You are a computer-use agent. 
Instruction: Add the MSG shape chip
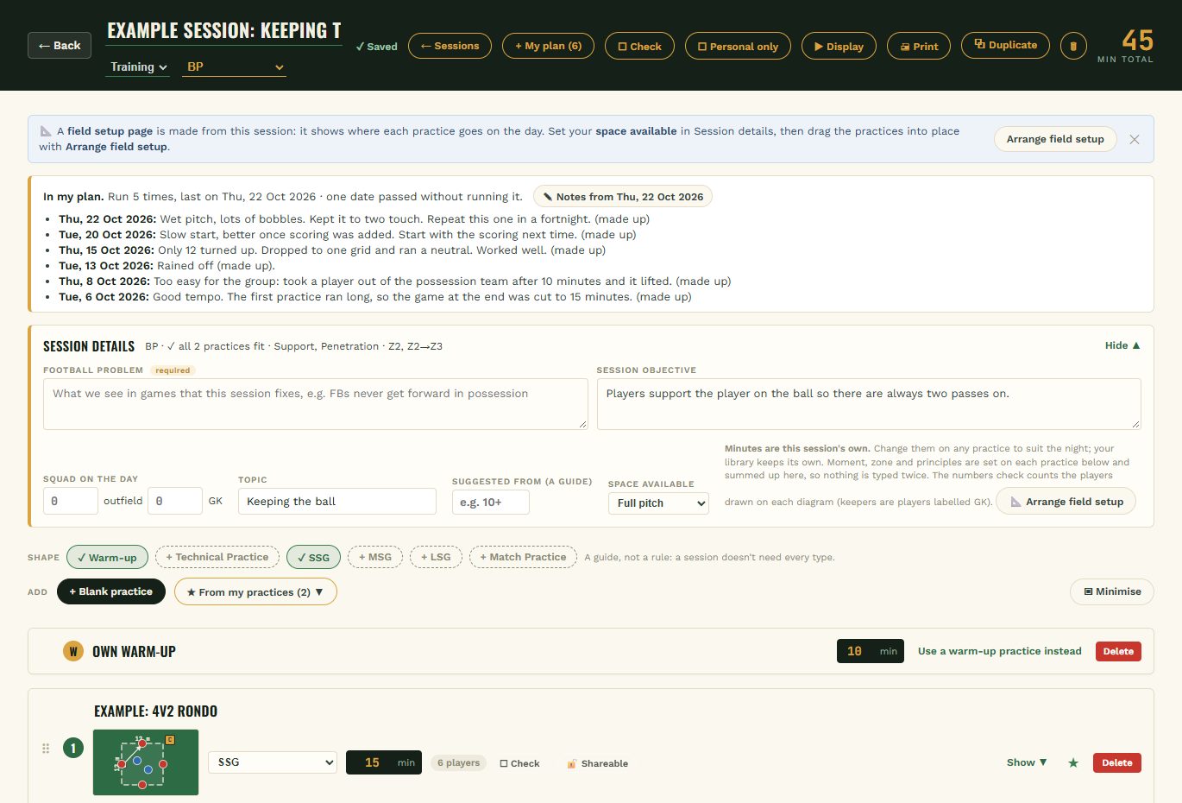pos(375,557)
